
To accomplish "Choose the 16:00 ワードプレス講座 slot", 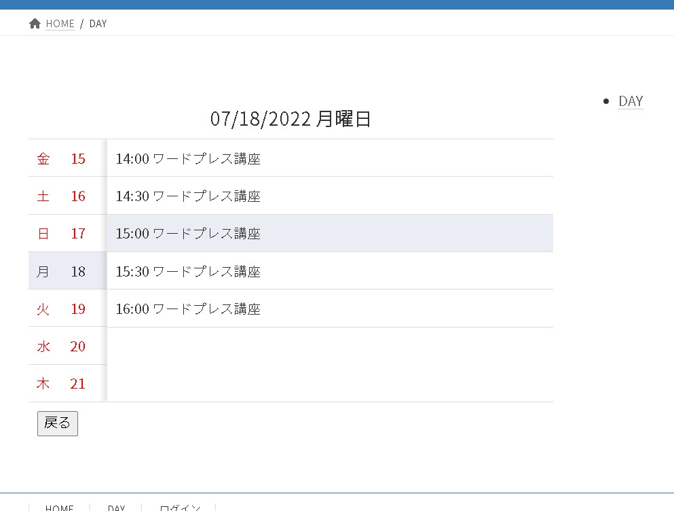I will click(x=188, y=309).
